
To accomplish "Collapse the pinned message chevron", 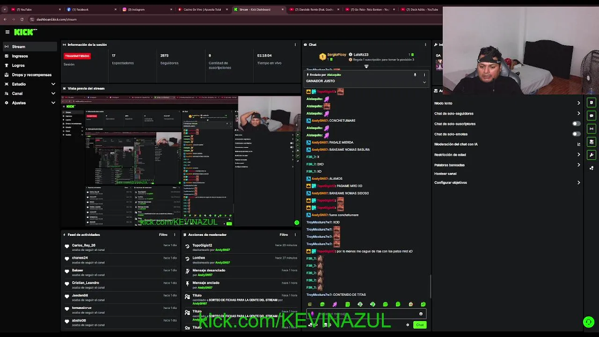I will coord(424,82).
